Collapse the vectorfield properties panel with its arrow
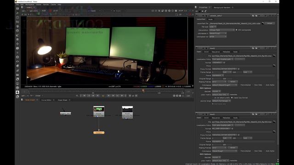This screenshot has height=165, width=294. (x=197, y=16)
